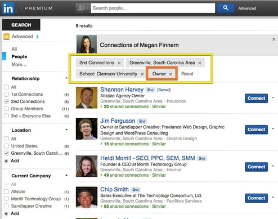The height and width of the screenshot is (219, 278).
Task: Remove Greenville, South Carolina Area filter tag
Action: pos(200,63)
